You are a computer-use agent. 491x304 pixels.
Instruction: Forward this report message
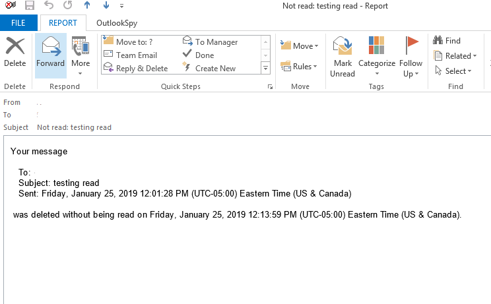pyautogui.click(x=50, y=52)
